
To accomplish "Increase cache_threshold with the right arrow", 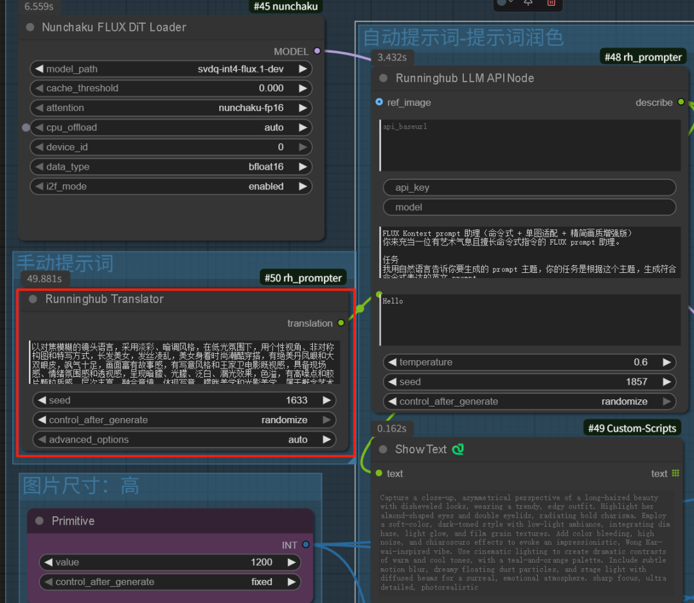I will point(303,88).
